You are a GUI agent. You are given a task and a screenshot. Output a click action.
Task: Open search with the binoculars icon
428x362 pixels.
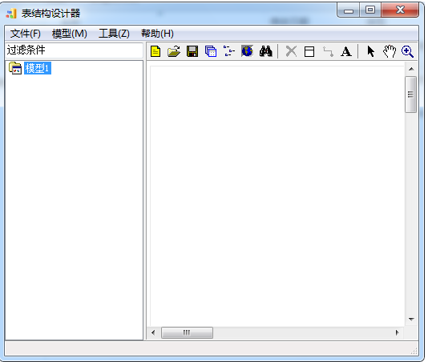click(x=265, y=51)
